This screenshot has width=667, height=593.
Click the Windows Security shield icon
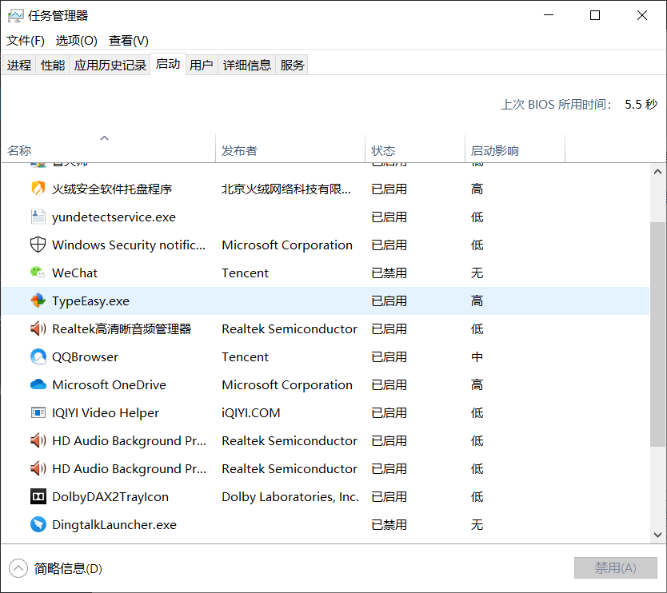(38, 245)
